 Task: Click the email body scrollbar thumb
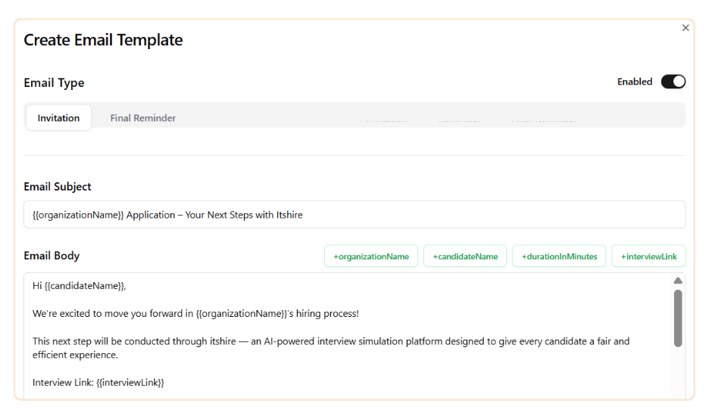coord(677,318)
